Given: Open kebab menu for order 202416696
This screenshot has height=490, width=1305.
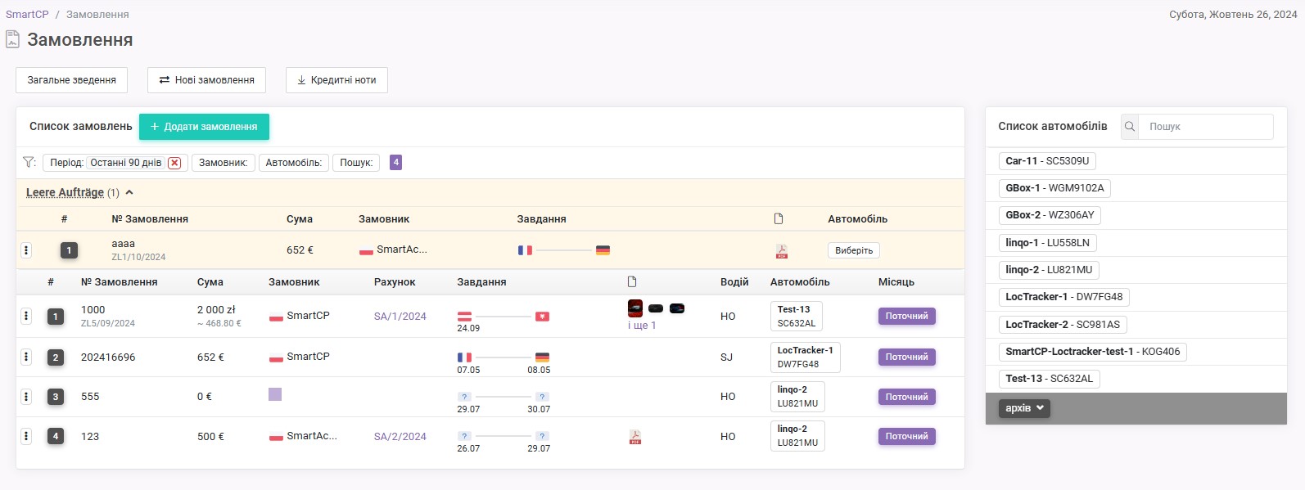Looking at the screenshot, I should 26,357.
